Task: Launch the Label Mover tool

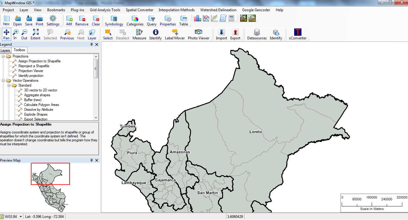Action: 175,34
